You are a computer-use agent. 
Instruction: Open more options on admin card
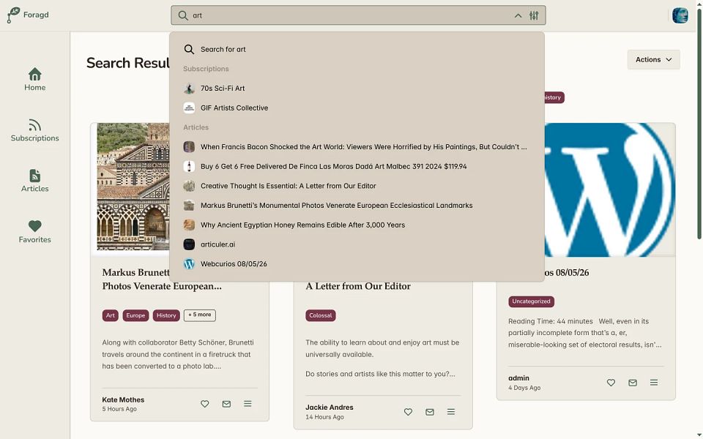click(654, 383)
